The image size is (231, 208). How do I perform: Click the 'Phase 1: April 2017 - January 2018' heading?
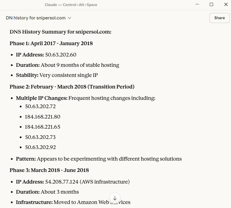click(51, 43)
